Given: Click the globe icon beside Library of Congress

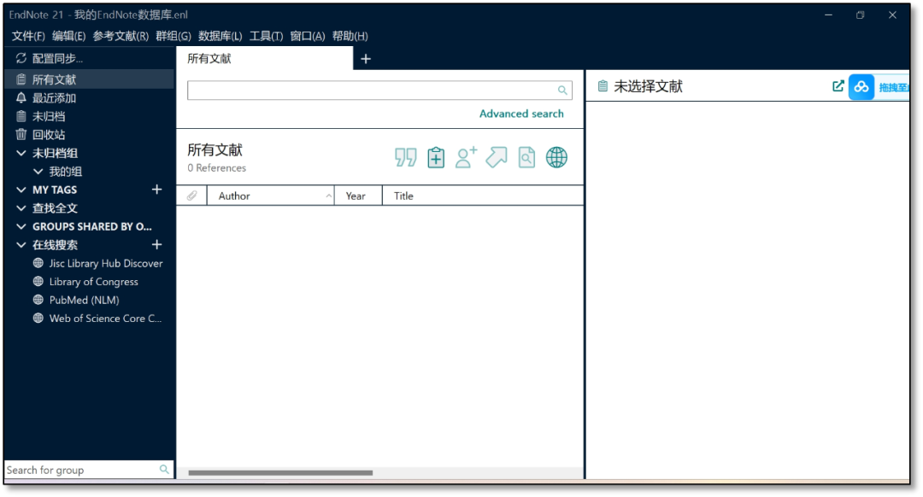Looking at the screenshot, I should tap(38, 281).
